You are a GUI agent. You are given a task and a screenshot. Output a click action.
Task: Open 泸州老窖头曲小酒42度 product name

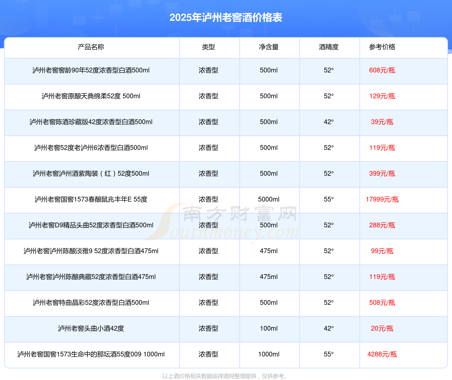tap(91, 328)
